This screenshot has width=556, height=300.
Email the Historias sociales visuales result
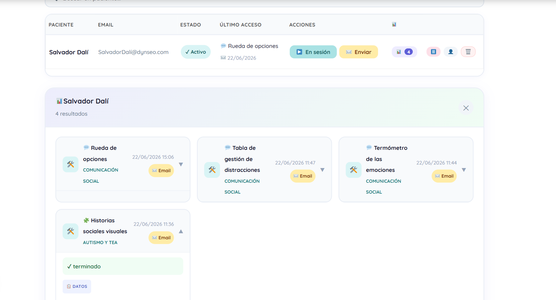coord(161,238)
